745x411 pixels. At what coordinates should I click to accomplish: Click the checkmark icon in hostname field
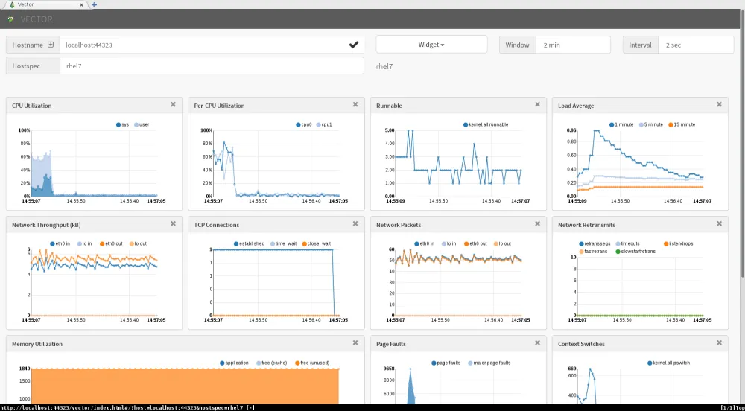353,45
